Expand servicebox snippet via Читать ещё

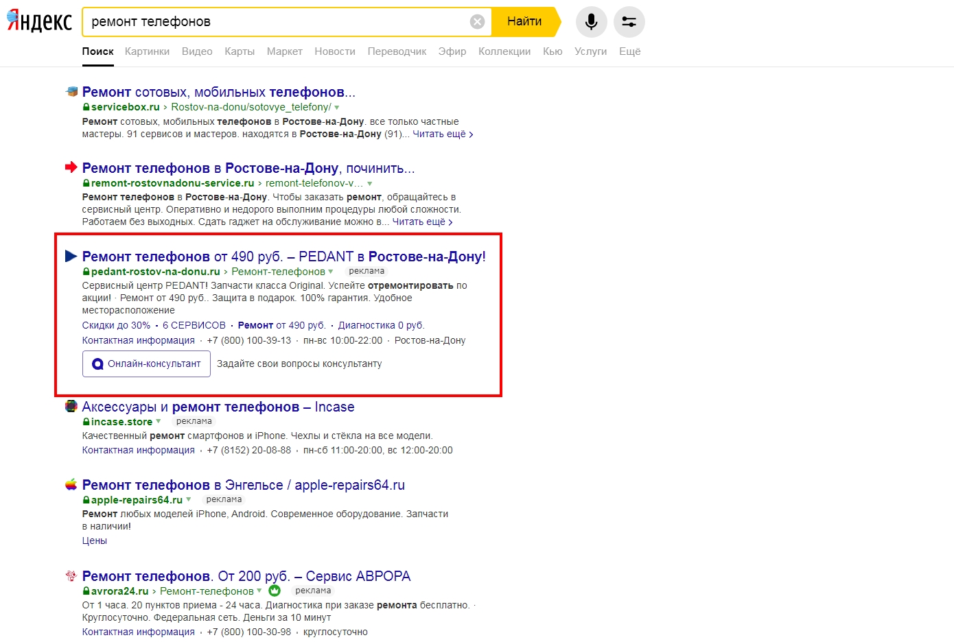443,134
